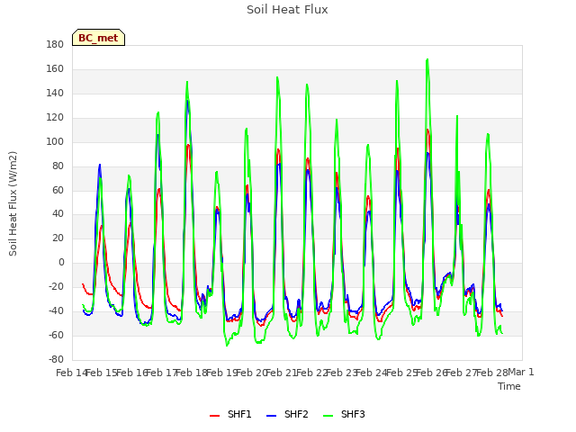Click the Mar 1 x-axis tick label
Viewport: 576px width, 432px height.
(521, 372)
